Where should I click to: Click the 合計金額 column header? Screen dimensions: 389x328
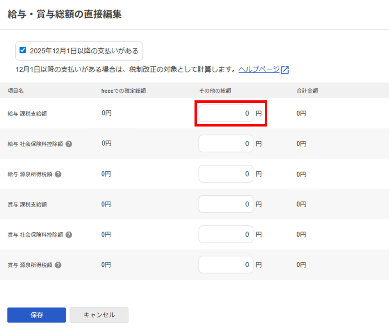click(307, 91)
